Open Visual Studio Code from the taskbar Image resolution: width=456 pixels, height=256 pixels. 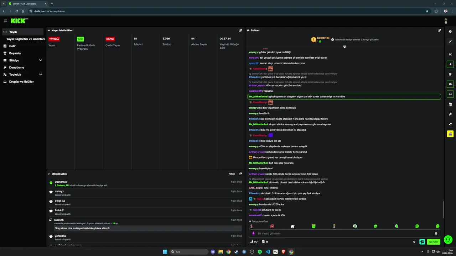click(x=268, y=252)
